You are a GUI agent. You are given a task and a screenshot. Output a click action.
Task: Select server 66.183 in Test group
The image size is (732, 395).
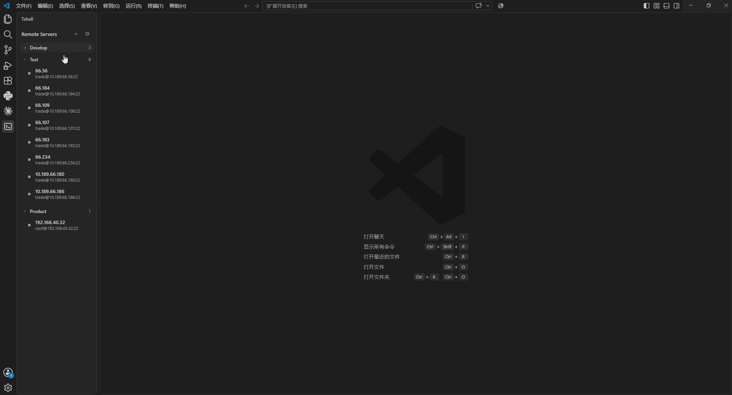[57, 143]
